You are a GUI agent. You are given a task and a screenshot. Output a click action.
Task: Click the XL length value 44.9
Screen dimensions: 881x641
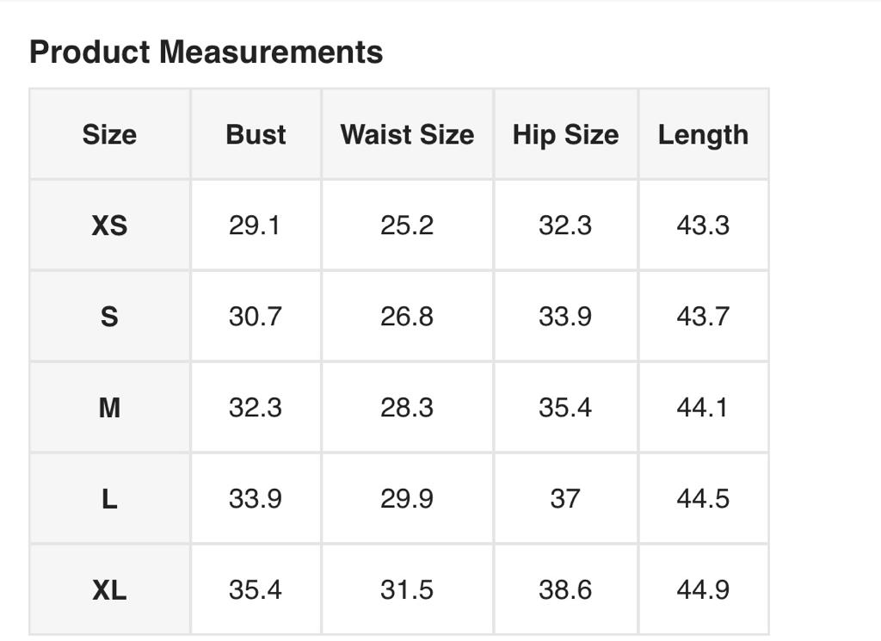(x=703, y=590)
